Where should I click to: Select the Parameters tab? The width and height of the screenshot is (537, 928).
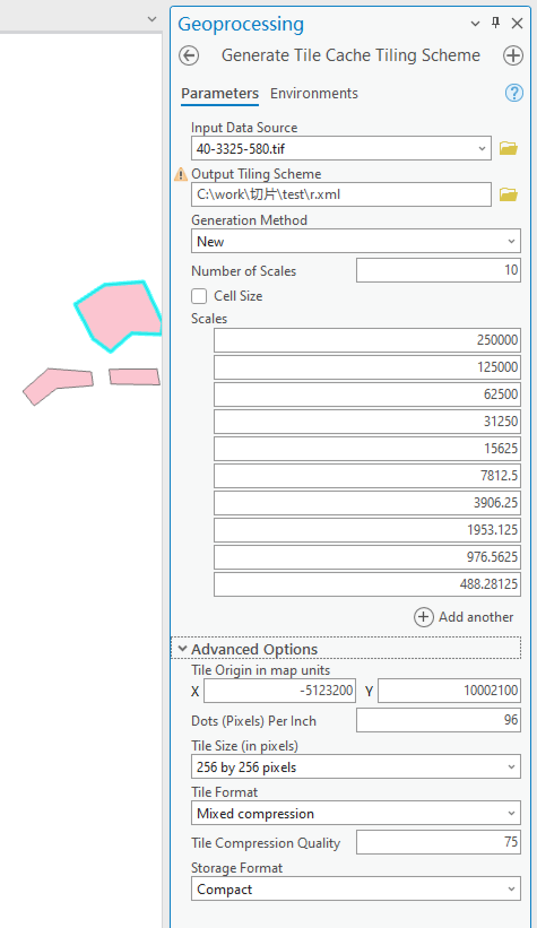(x=219, y=93)
